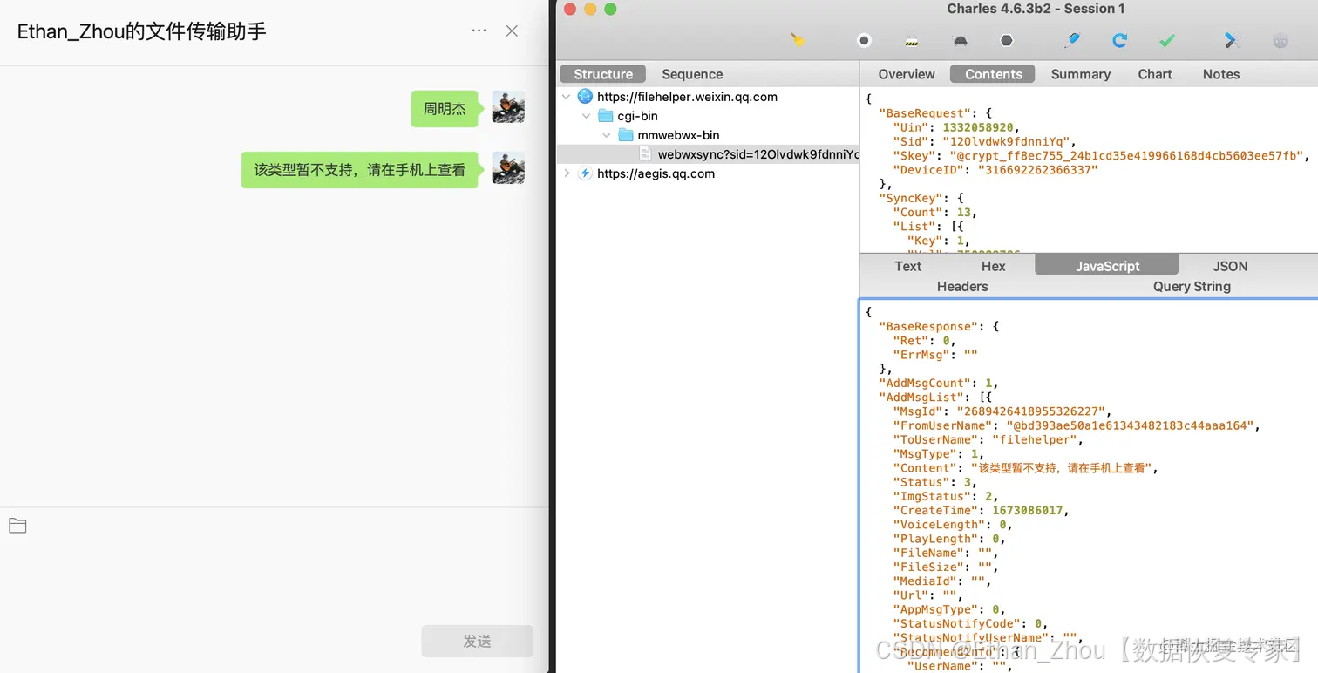Toggle the Record button in Charles toolbar
The width and height of the screenshot is (1318, 673).
coord(864,40)
